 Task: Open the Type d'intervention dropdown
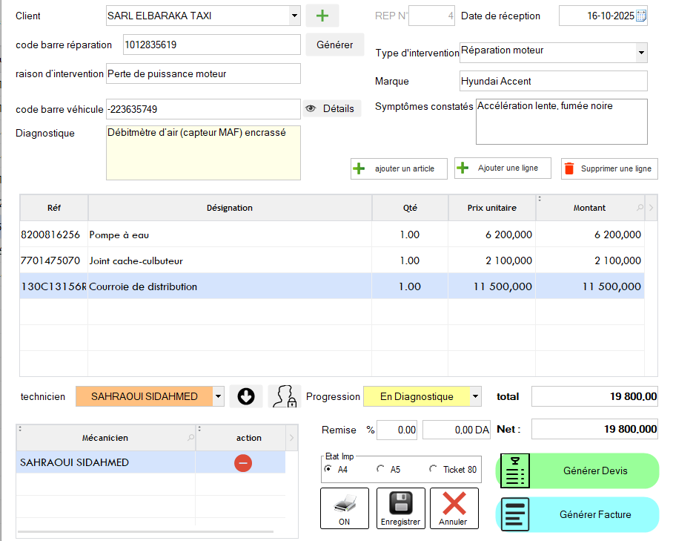tap(641, 53)
